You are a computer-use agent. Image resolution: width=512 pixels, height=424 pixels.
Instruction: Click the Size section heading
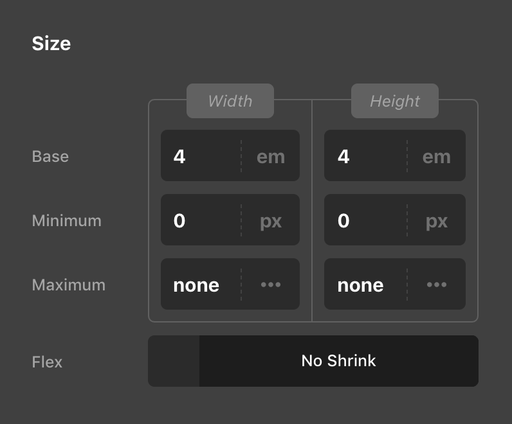point(51,44)
